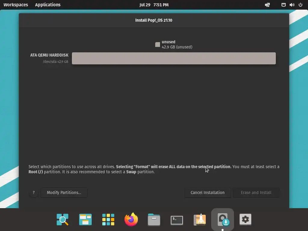Open the Files manager from the dock
This screenshot has width=308, height=231.
[154, 219]
